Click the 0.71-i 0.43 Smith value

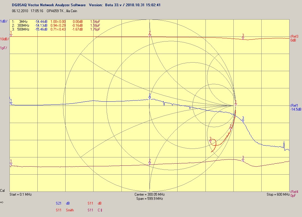(x=58, y=29)
